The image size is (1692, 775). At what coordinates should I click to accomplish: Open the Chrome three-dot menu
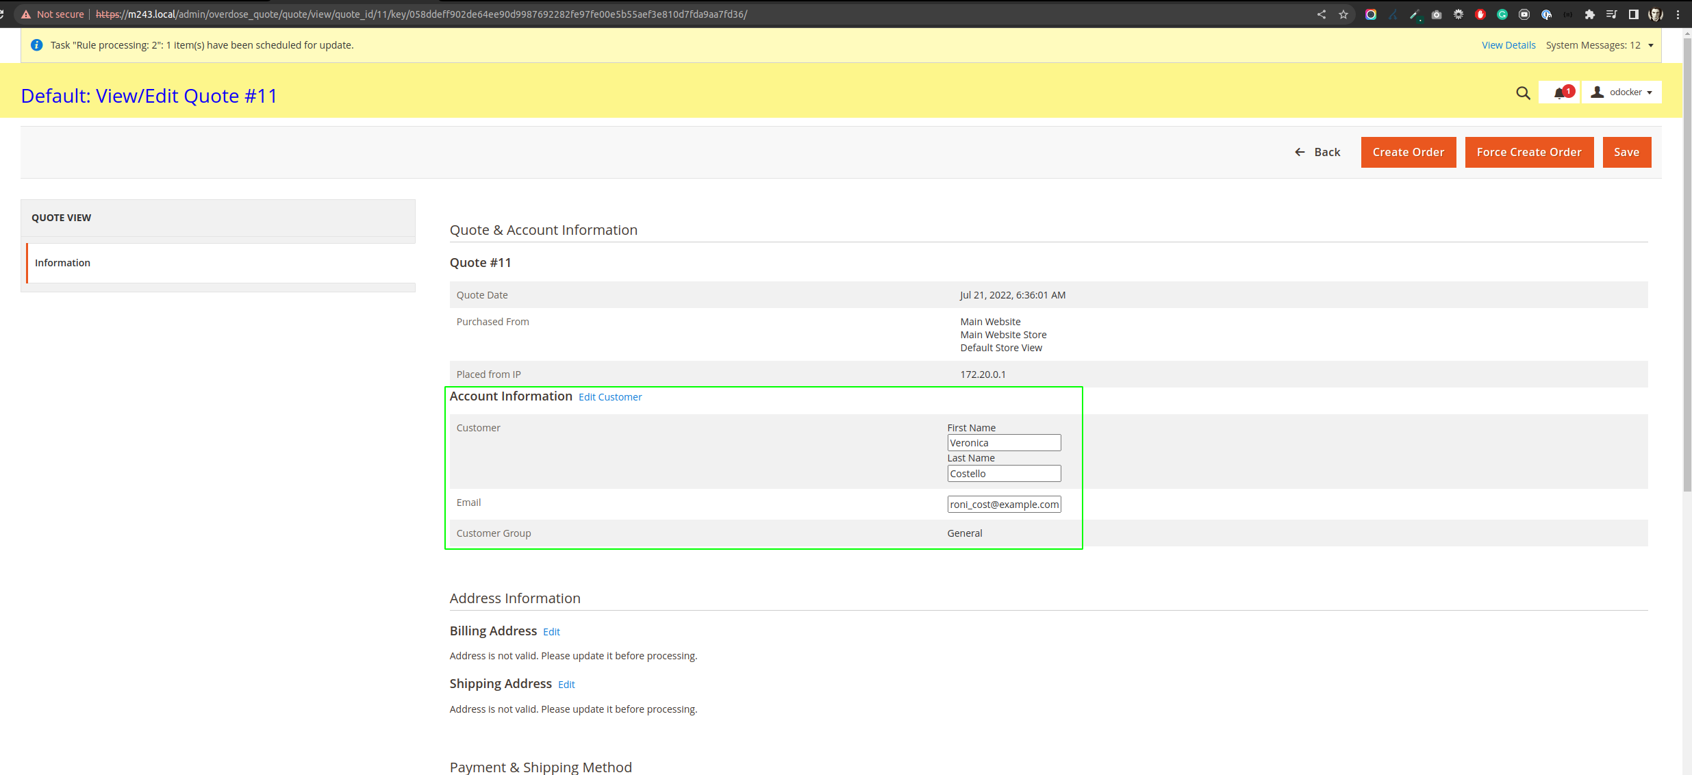tap(1678, 14)
